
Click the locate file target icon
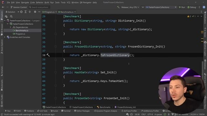point(21,12)
